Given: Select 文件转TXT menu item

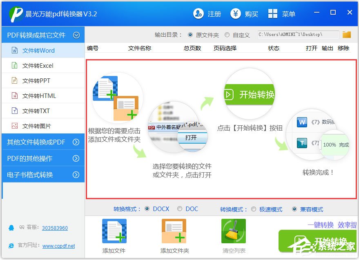Looking at the screenshot, I should pos(43,111).
